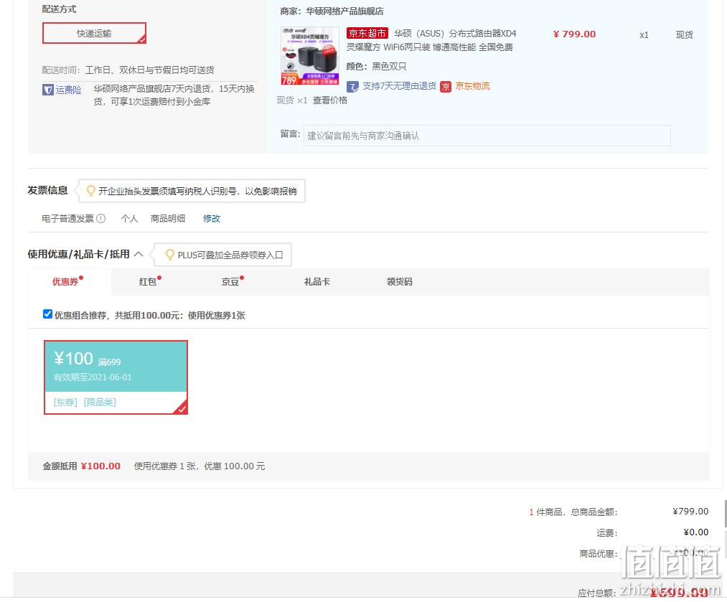The height and width of the screenshot is (602, 727).
Task: Open the 华硕 分布式路由器XD4 product title
Action: click(431, 40)
